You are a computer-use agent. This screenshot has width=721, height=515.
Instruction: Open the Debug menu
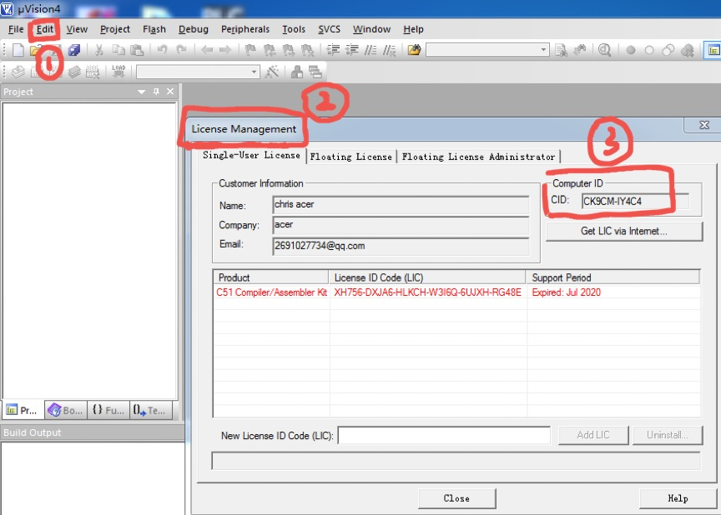(x=193, y=29)
